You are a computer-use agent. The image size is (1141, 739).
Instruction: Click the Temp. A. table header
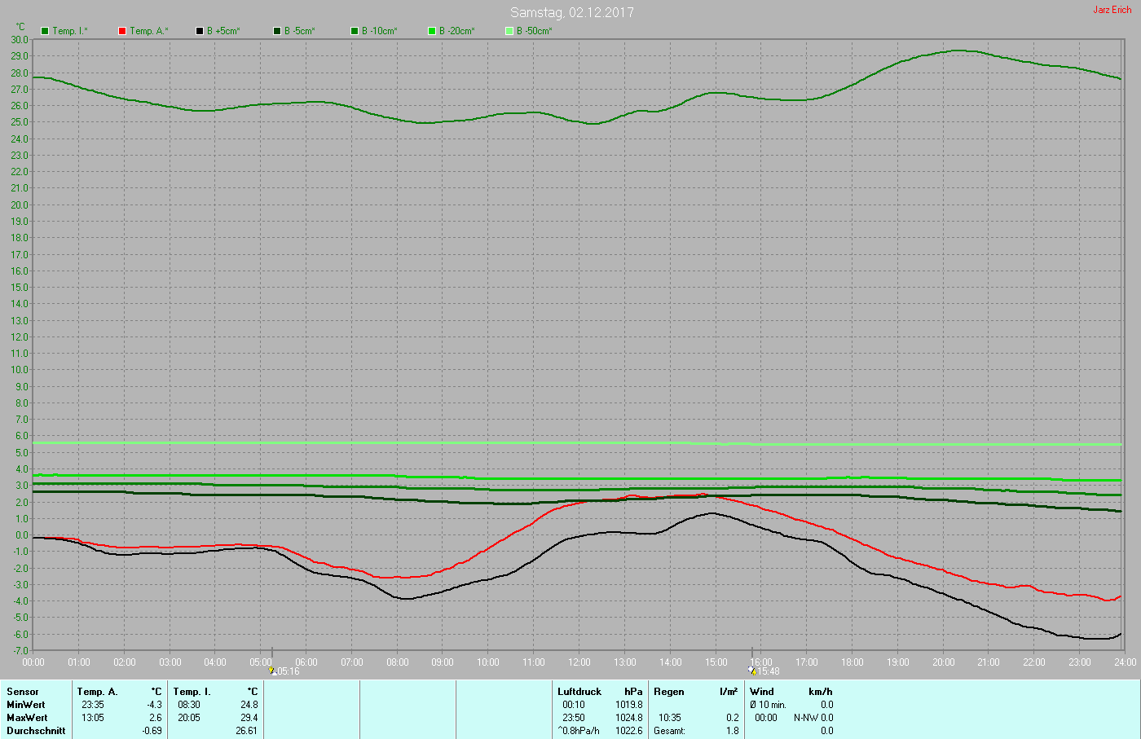[97, 692]
